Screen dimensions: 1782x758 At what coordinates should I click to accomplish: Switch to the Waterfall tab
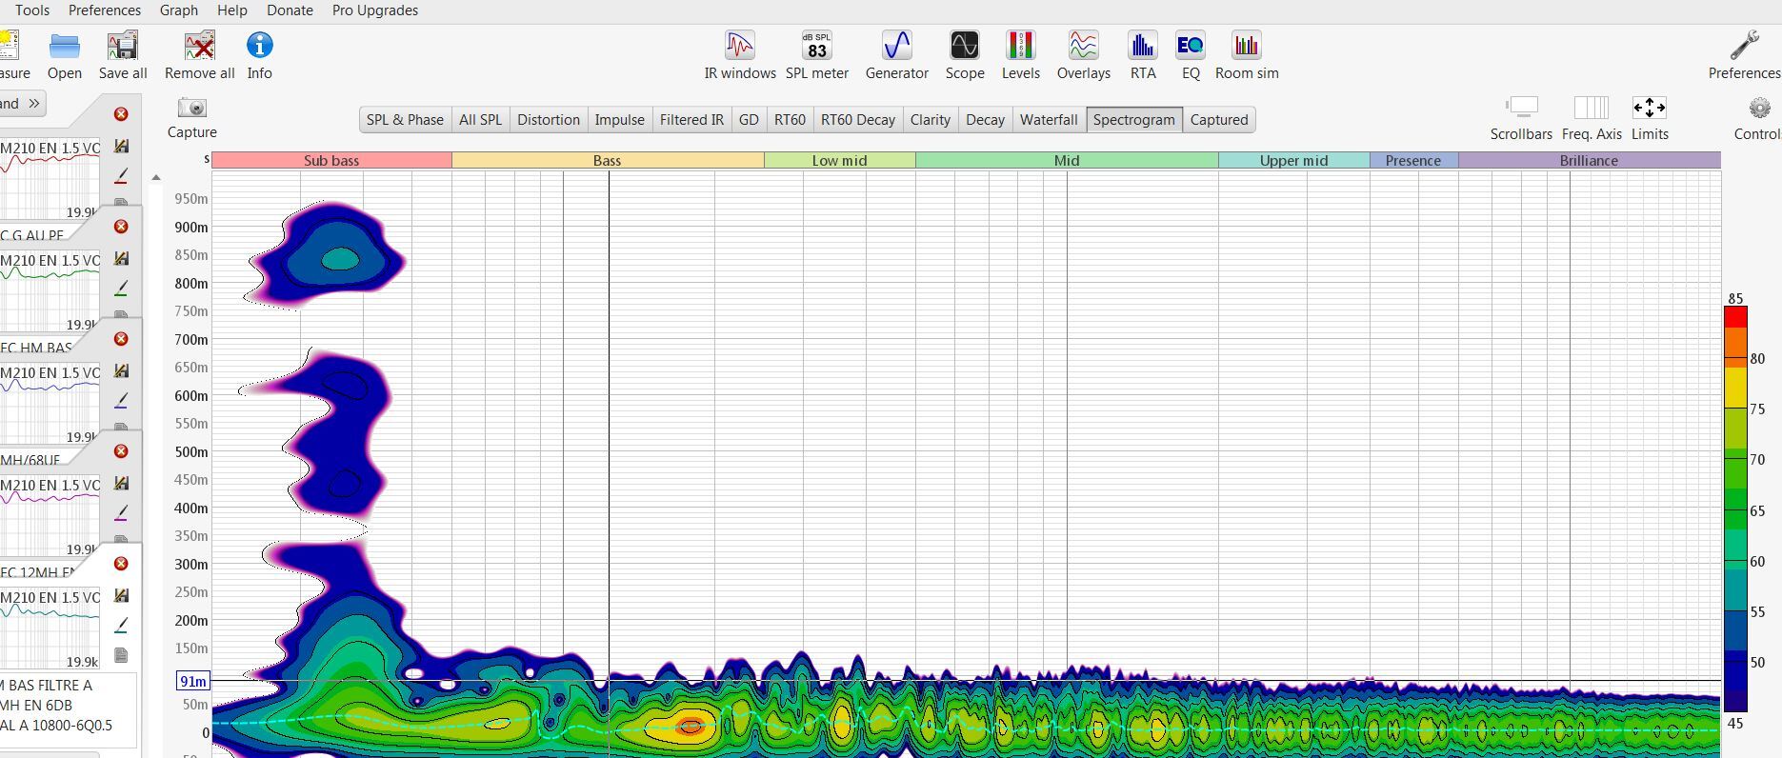[x=1048, y=120]
